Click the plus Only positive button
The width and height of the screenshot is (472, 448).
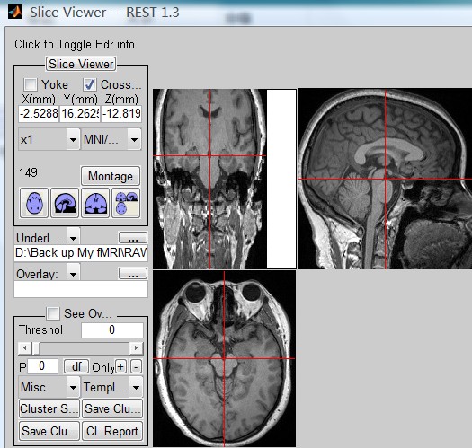[120, 367]
